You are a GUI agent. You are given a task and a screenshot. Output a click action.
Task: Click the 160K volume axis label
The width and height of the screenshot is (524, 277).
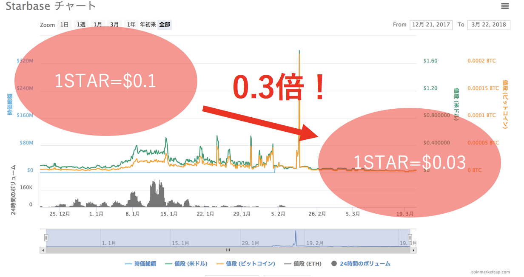[x=26, y=187]
